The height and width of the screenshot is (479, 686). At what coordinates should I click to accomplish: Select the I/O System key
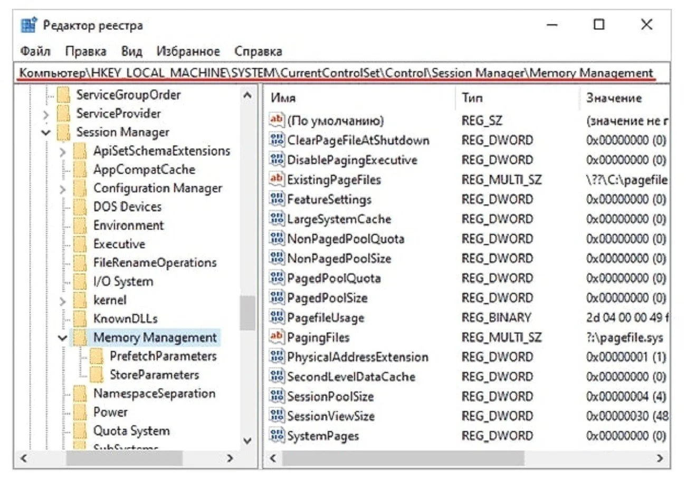pyautogui.click(x=123, y=281)
